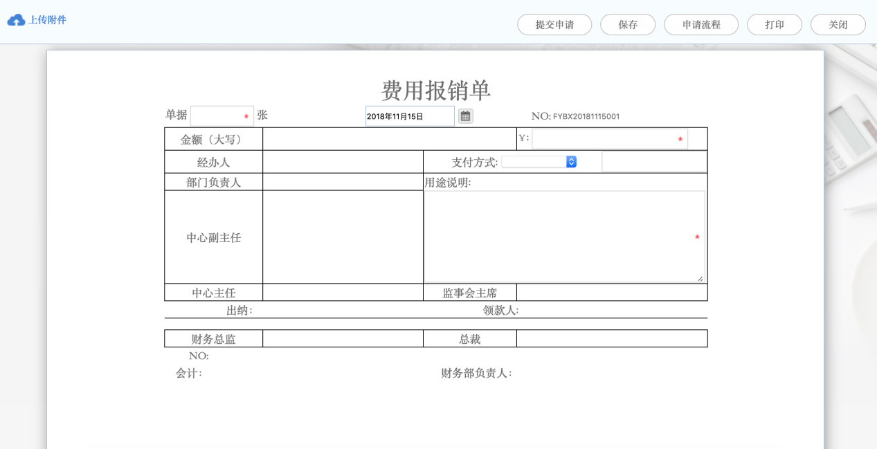Screen dimensions: 877x449
Task: Click the resize grip of the 用途说明 textarea
Action: coord(700,279)
